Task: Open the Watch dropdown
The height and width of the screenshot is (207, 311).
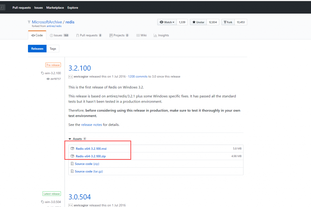Action: (167, 22)
